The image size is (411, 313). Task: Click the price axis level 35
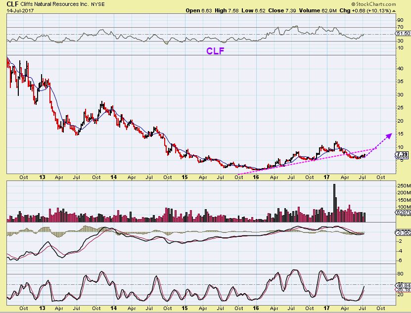tap(400, 82)
